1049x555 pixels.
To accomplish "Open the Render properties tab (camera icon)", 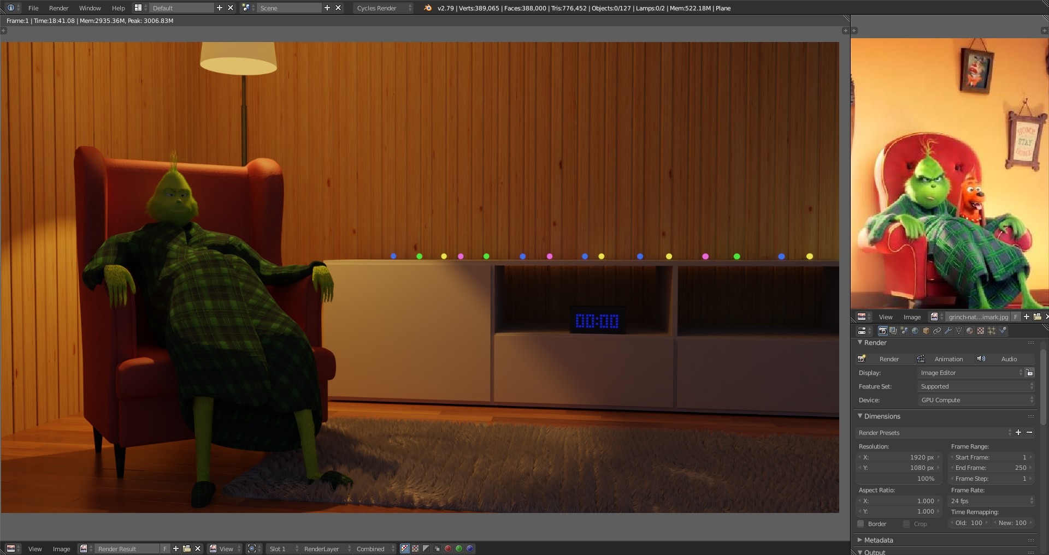I will pyautogui.click(x=882, y=331).
